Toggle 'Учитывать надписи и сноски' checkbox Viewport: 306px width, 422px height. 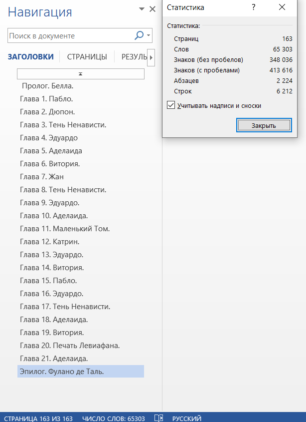click(171, 105)
